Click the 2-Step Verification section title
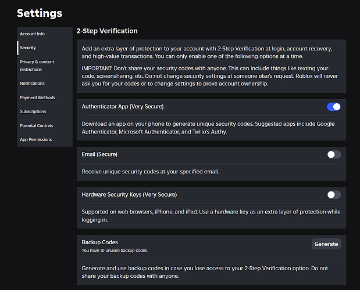Image resolution: width=360 pixels, height=290 pixels. (x=107, y=31)
